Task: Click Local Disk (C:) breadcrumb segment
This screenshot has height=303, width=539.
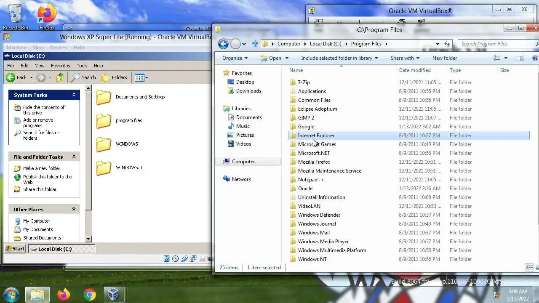Action: click(326, 44)
